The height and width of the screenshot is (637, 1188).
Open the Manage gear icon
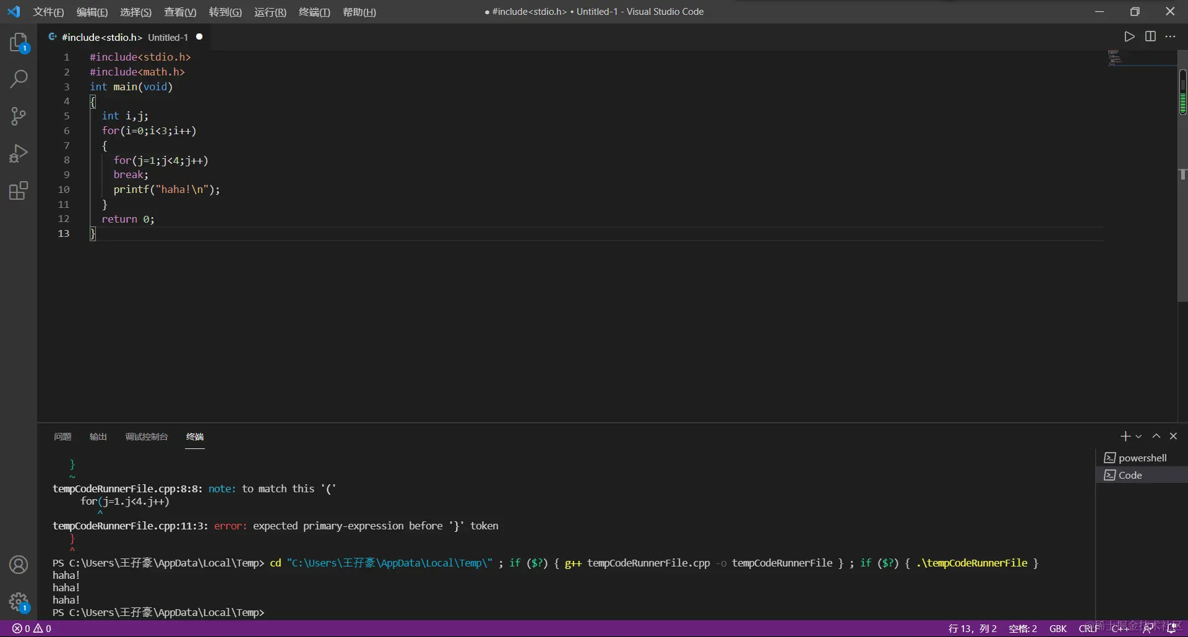(x=19, y=602)
